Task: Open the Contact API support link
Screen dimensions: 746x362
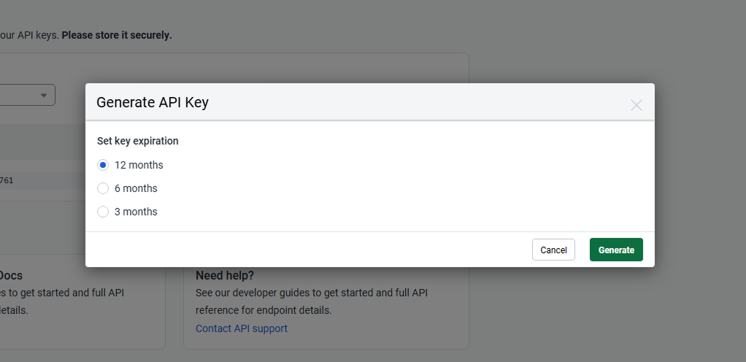Action: click(x=241, y=328)
